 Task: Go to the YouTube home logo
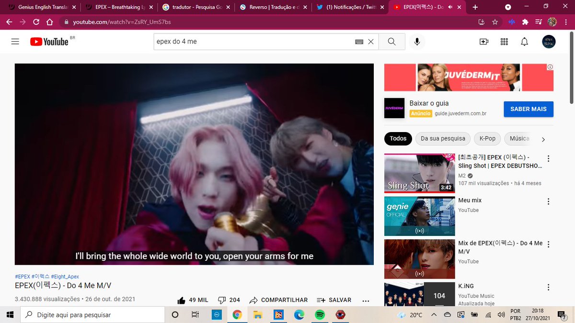tap(49, 42)
